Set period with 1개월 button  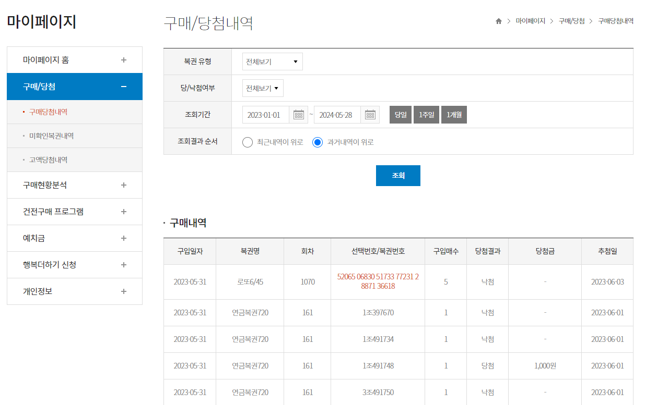[454, 115]
